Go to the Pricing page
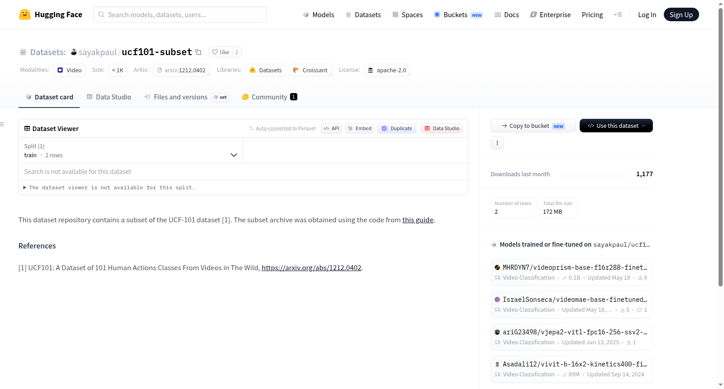This screenshot has width=724, height=389. [592, 14]
